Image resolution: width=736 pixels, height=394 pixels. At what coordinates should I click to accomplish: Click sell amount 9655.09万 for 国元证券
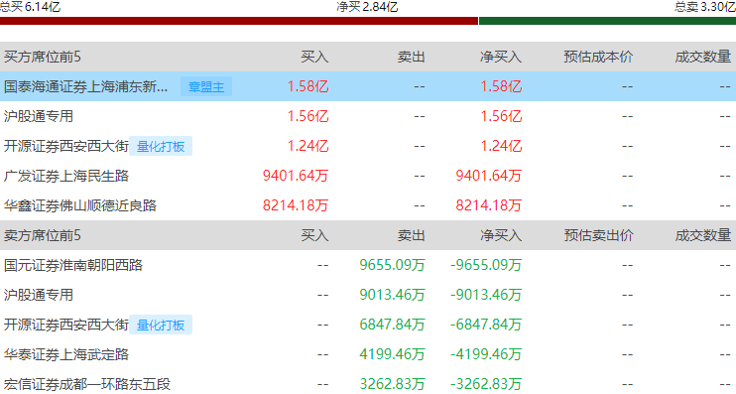[392, 265]
